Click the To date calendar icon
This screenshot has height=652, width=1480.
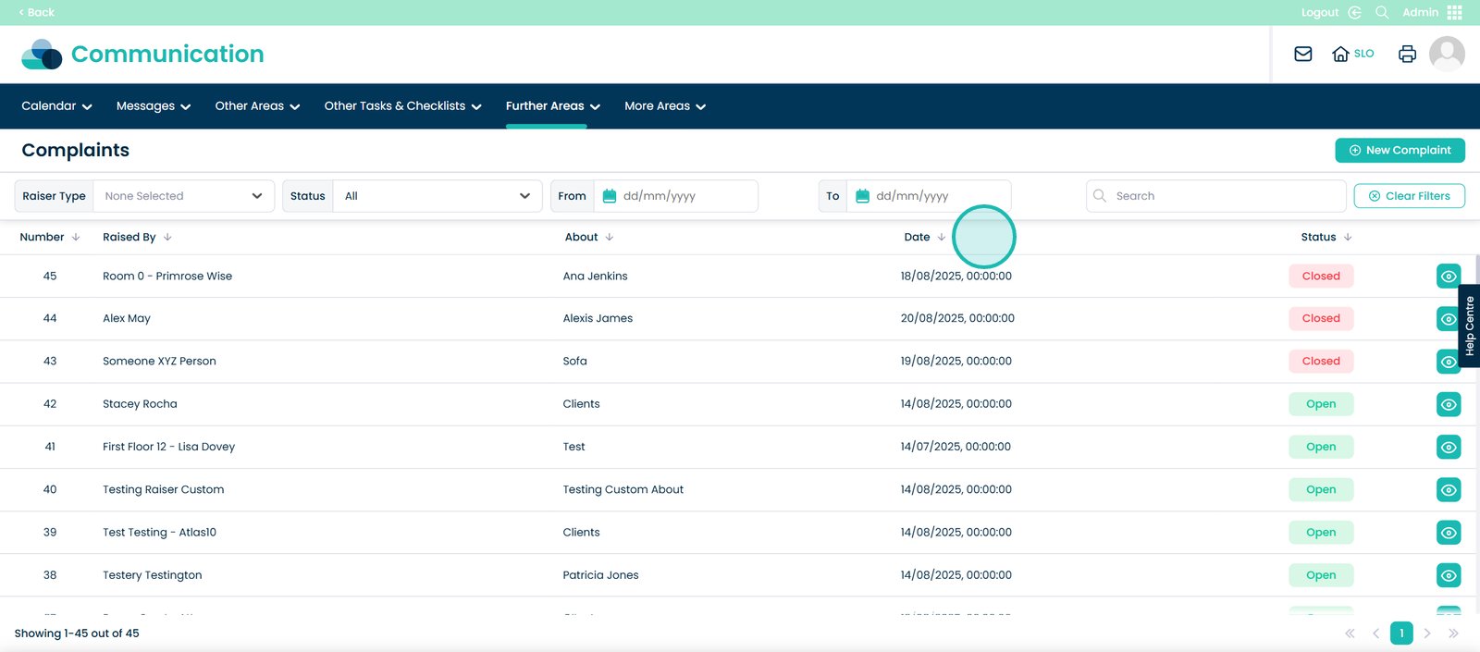pos(862,196)
